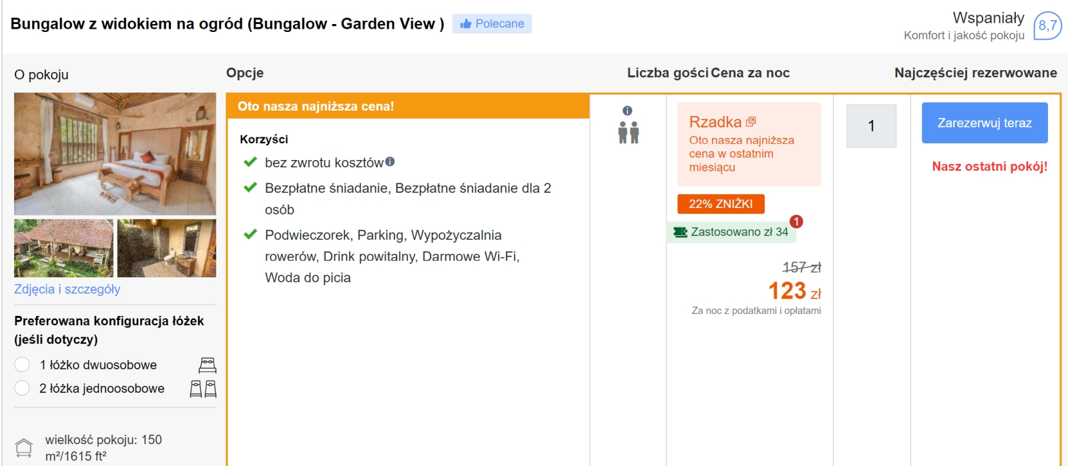Click the red notification badge showing 1
This screenshot has width=1068, height=466.
(796, 221)
